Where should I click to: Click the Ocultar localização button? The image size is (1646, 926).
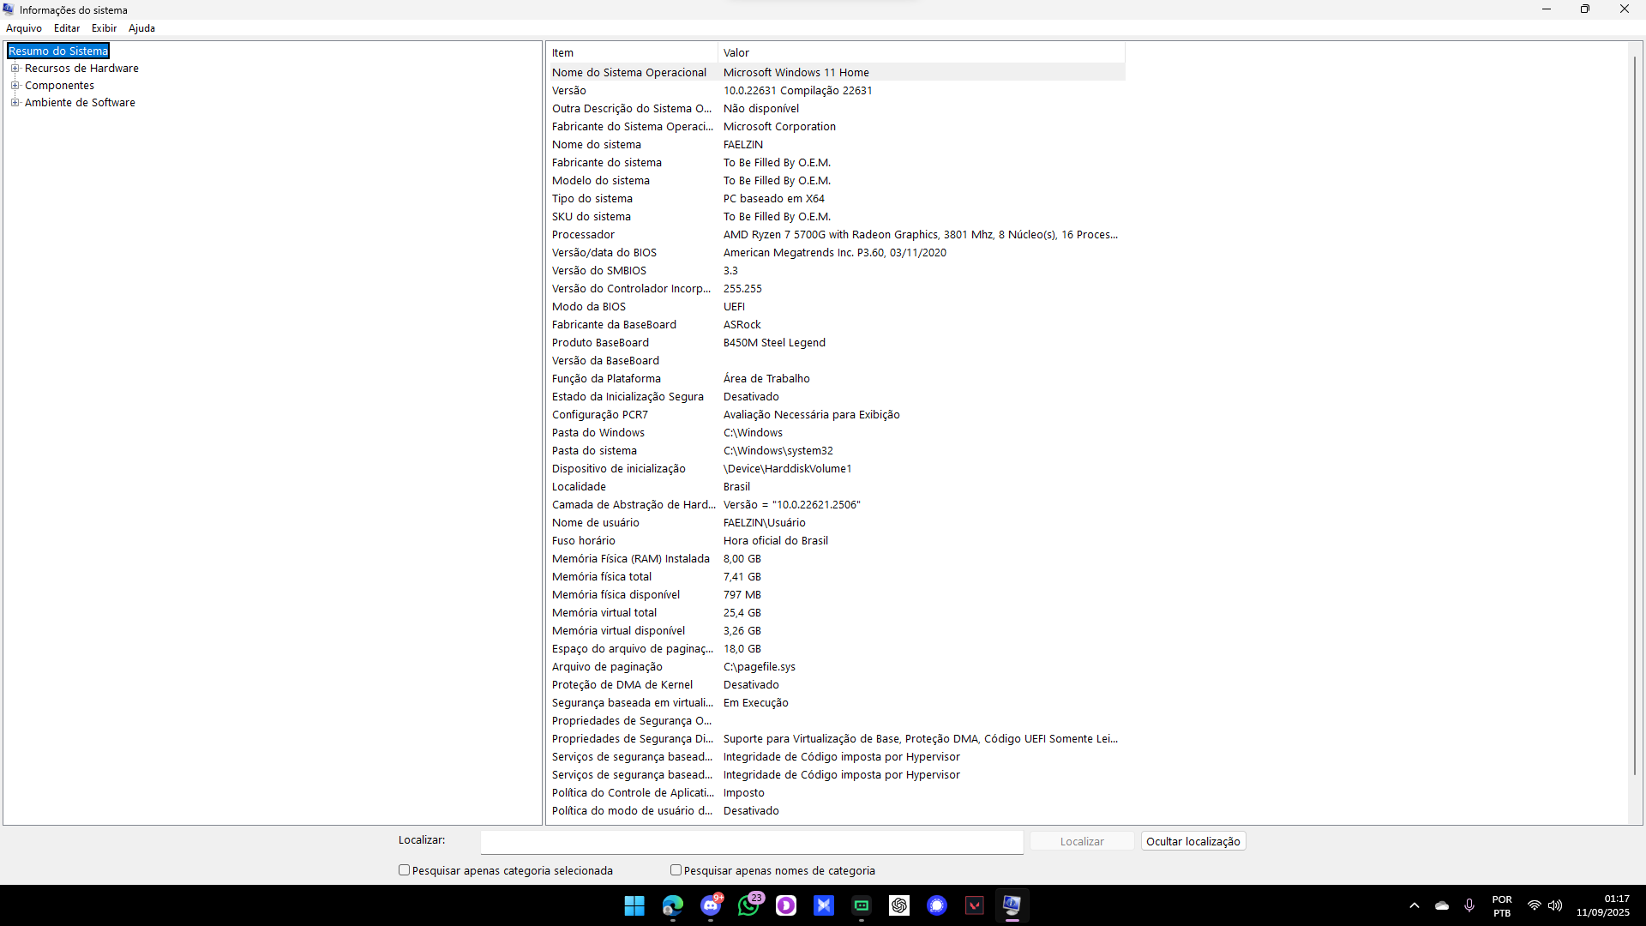point(1192,841)
